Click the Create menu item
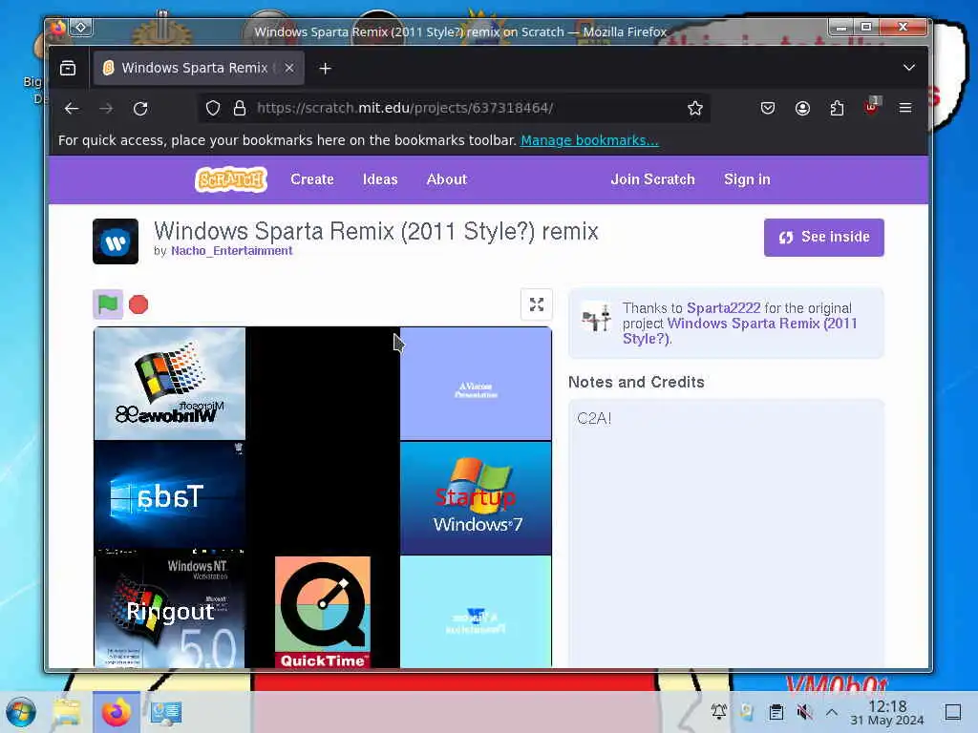This screenshot has height=733, width=978. click(312, 179)
